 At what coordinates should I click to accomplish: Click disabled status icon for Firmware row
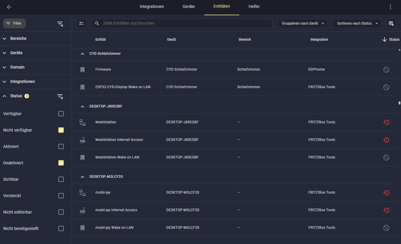coord(386,70)
